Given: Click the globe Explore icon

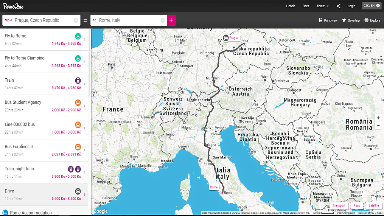Looking at the screenshot, I should [x=366, y=20].
